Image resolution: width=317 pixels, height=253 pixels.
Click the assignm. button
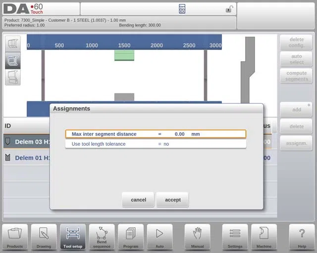[x=296, y=143]
